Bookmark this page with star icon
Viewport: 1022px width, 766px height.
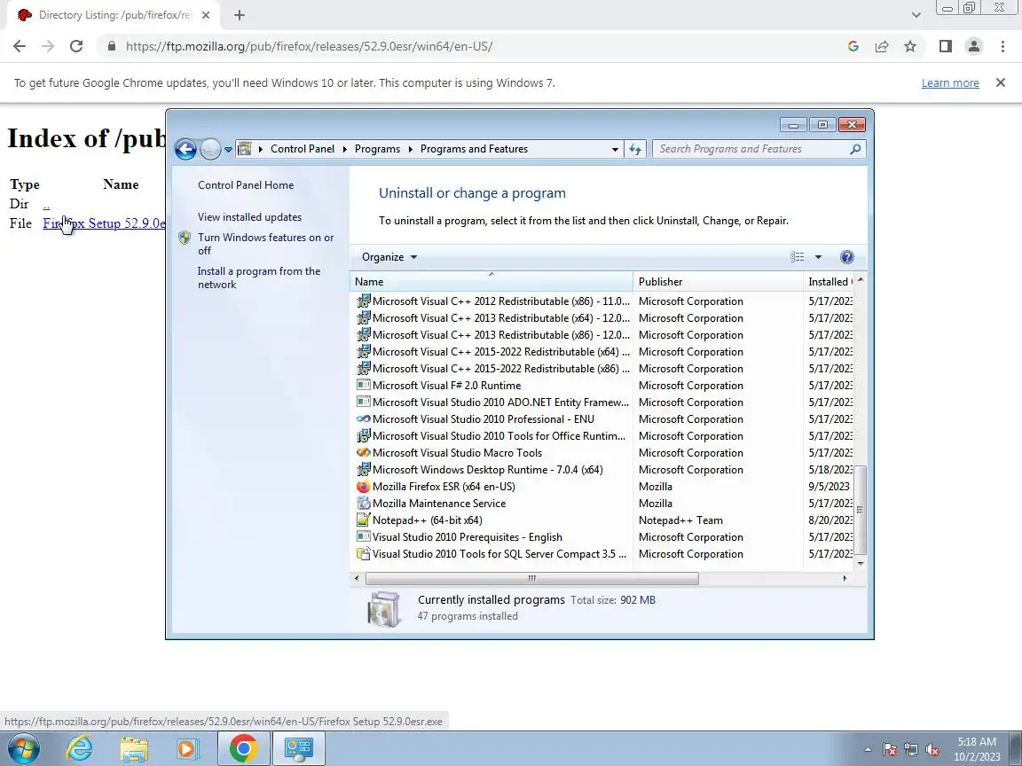[910, 46]
